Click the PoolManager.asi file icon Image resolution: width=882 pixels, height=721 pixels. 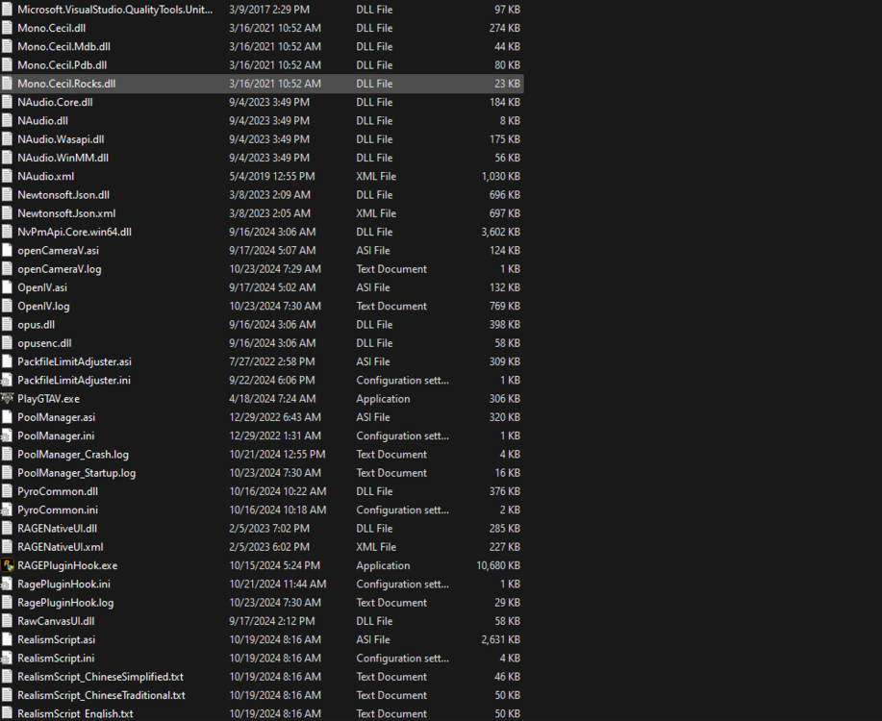pyautogui.click(x=8, y=416)
